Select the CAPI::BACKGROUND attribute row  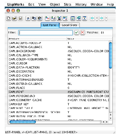point(58,51)
